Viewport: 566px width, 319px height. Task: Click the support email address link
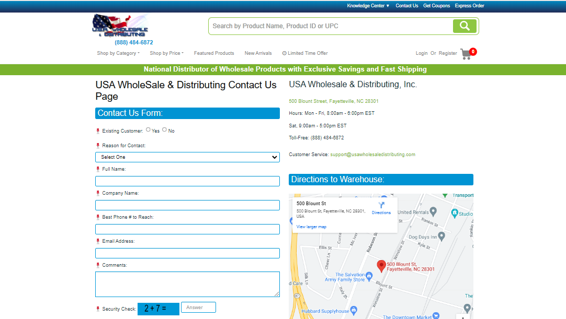372,155
